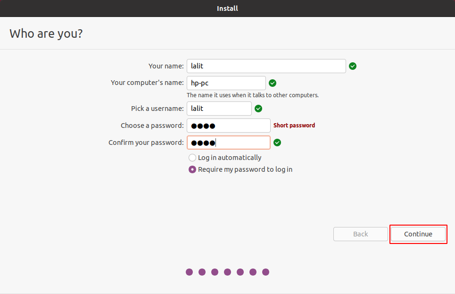Click the red "Short password" warning
The width and height of the screenshot is (455, 294).
pyautogui.click(x=294, y=126)
